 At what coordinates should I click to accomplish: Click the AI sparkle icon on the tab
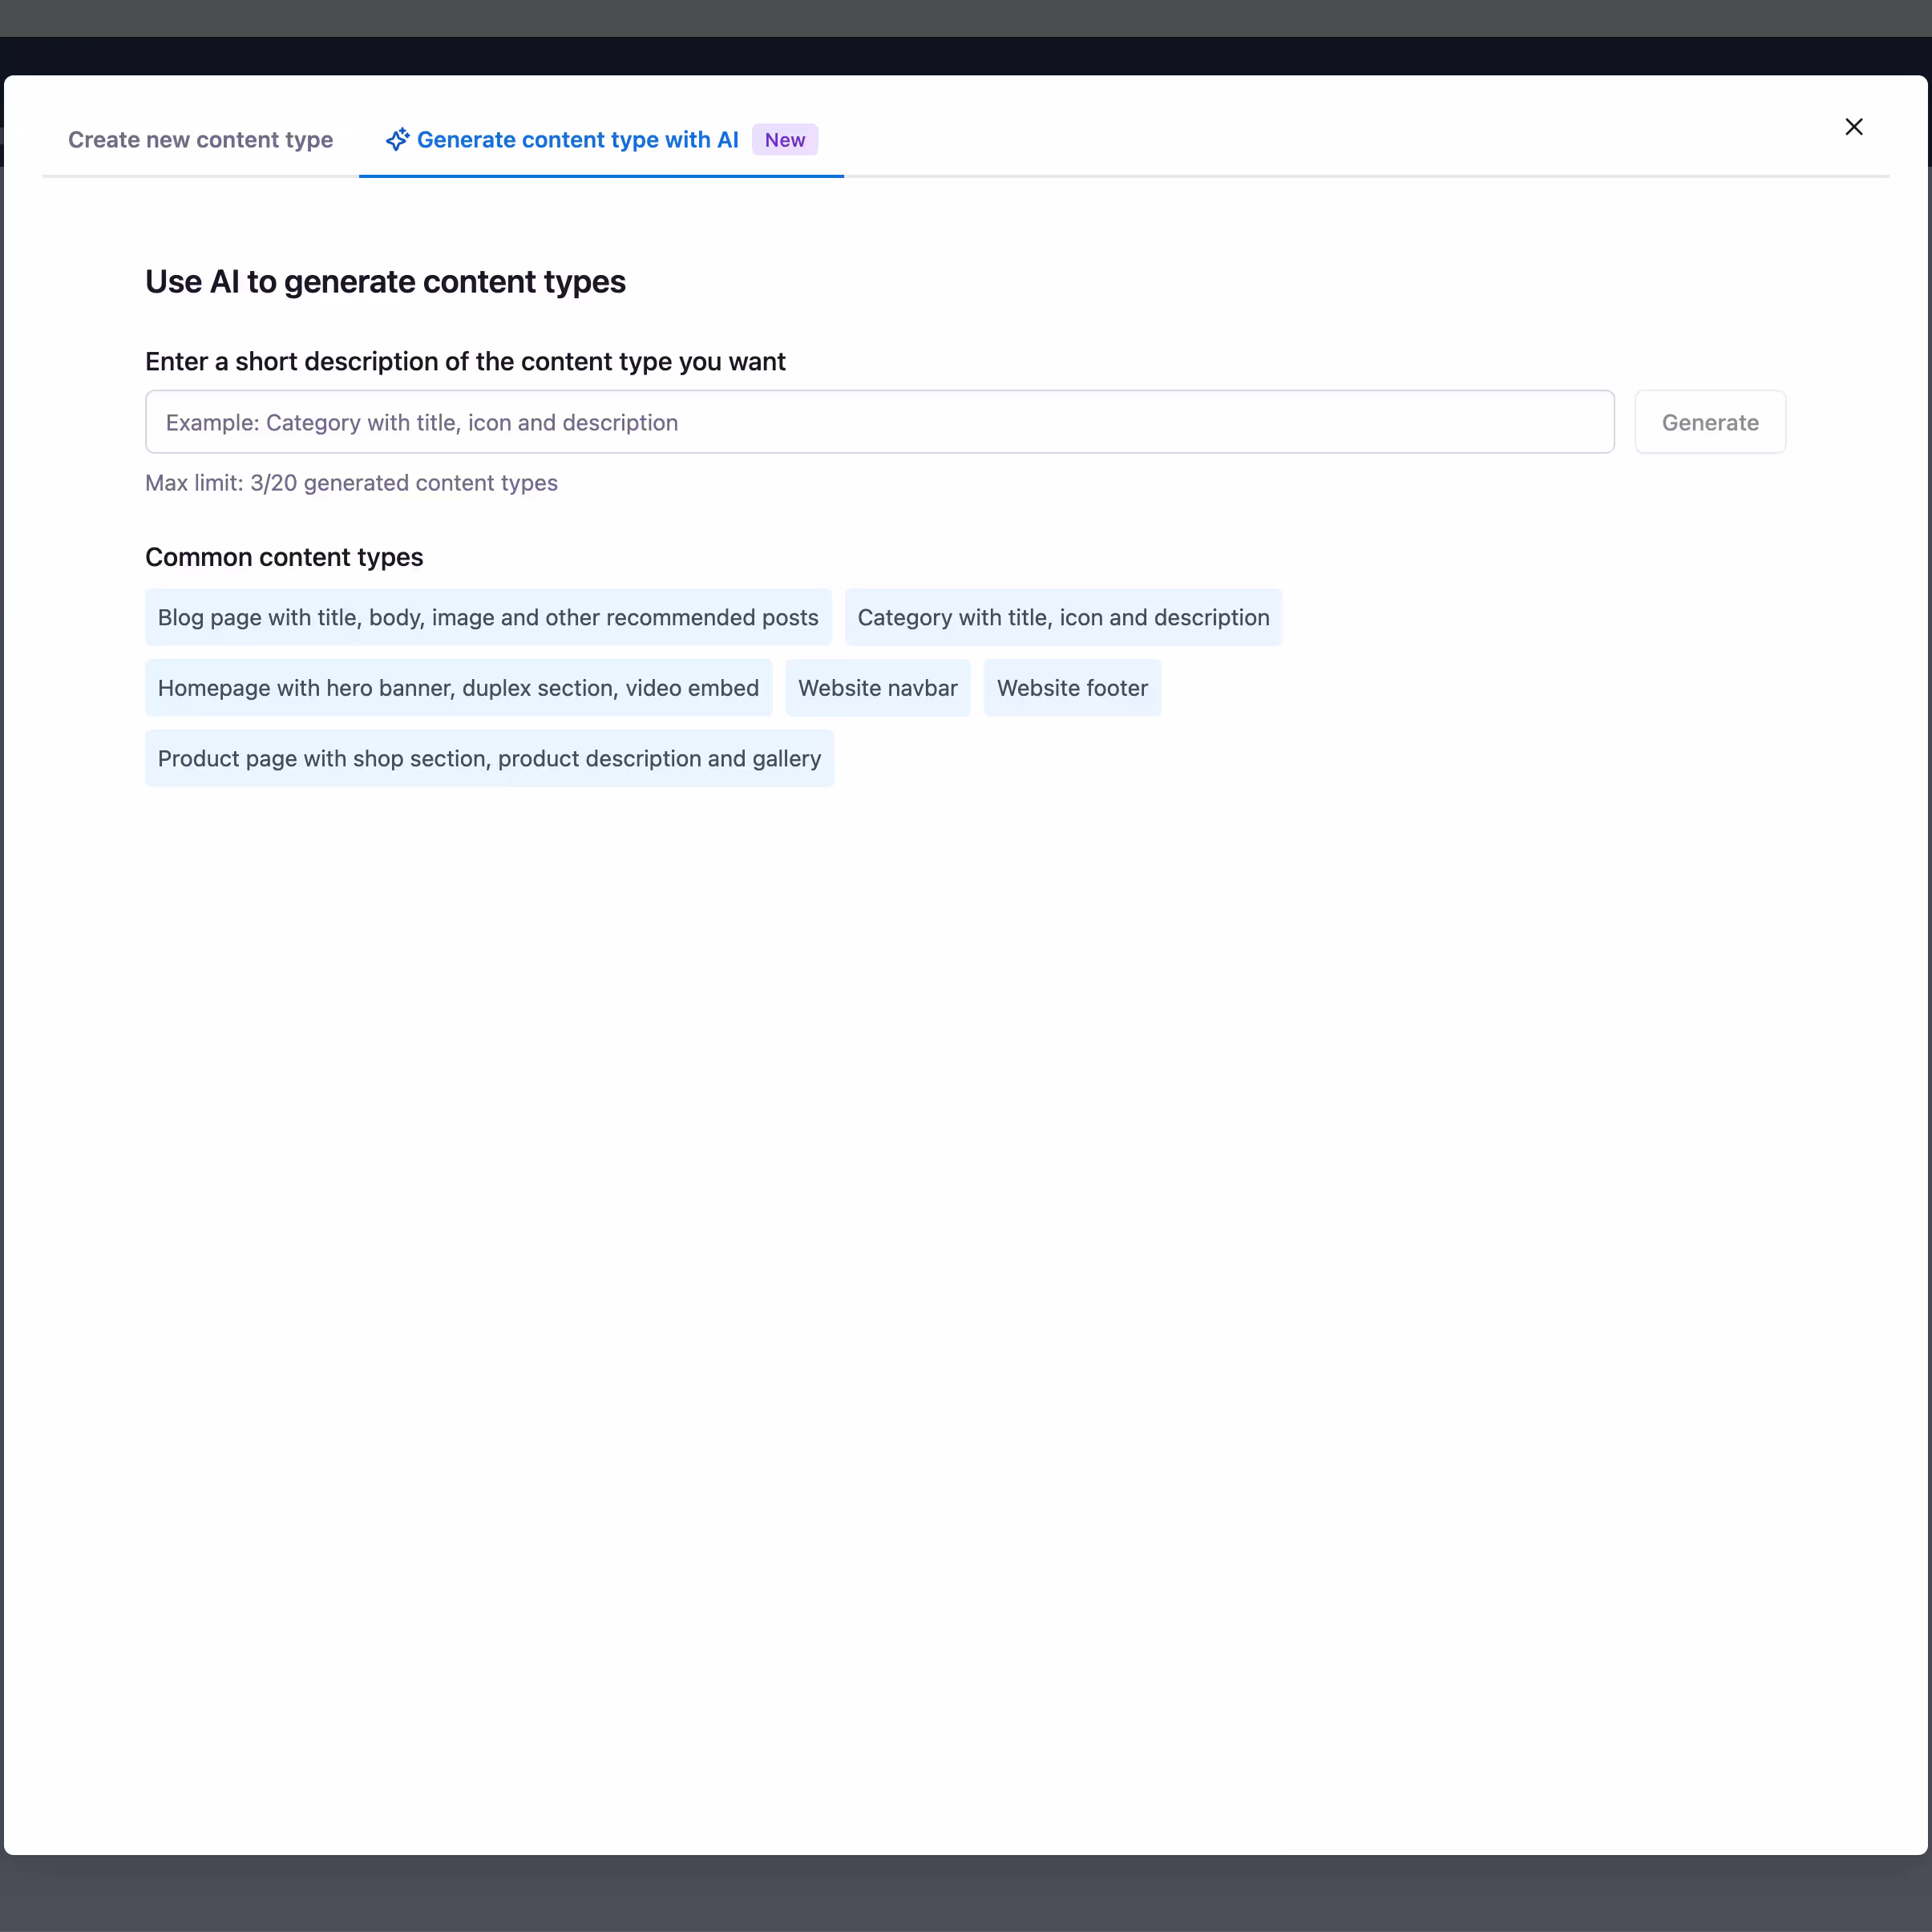pyautogui.click(x=397, y=139)
